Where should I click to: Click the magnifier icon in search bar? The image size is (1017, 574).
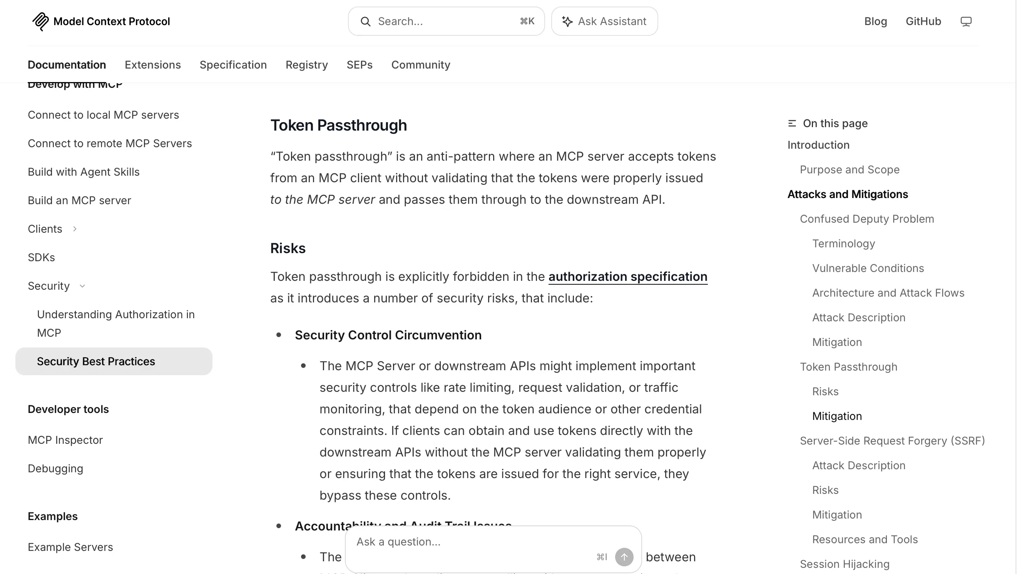click(x=366, y=21)
